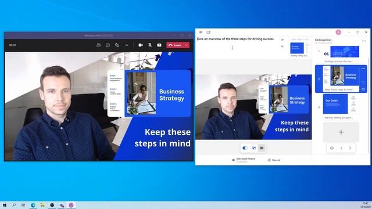Toggle the camera overlay switch below preview
Image resolution: width=372 pixels, height=209 pixels.
tap(245, 148)
